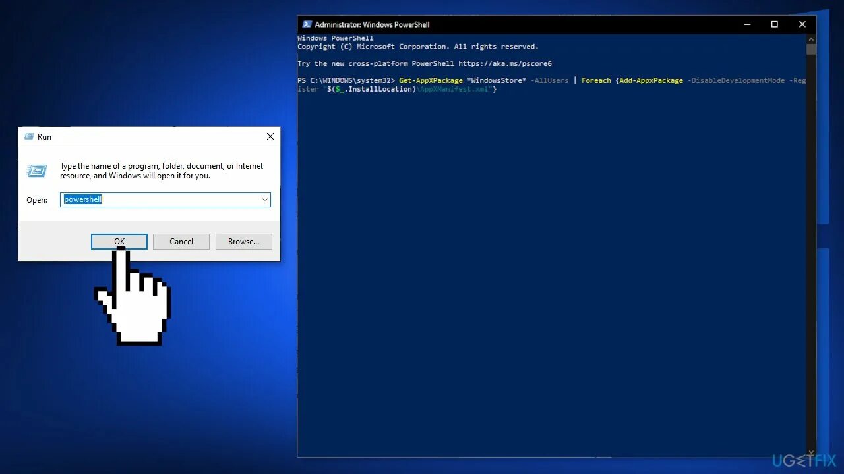
Task: Click the OK button in Run dialog
Action: click(x=119, y=242)
